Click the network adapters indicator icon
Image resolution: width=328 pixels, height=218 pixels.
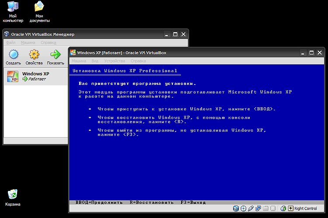258,208
